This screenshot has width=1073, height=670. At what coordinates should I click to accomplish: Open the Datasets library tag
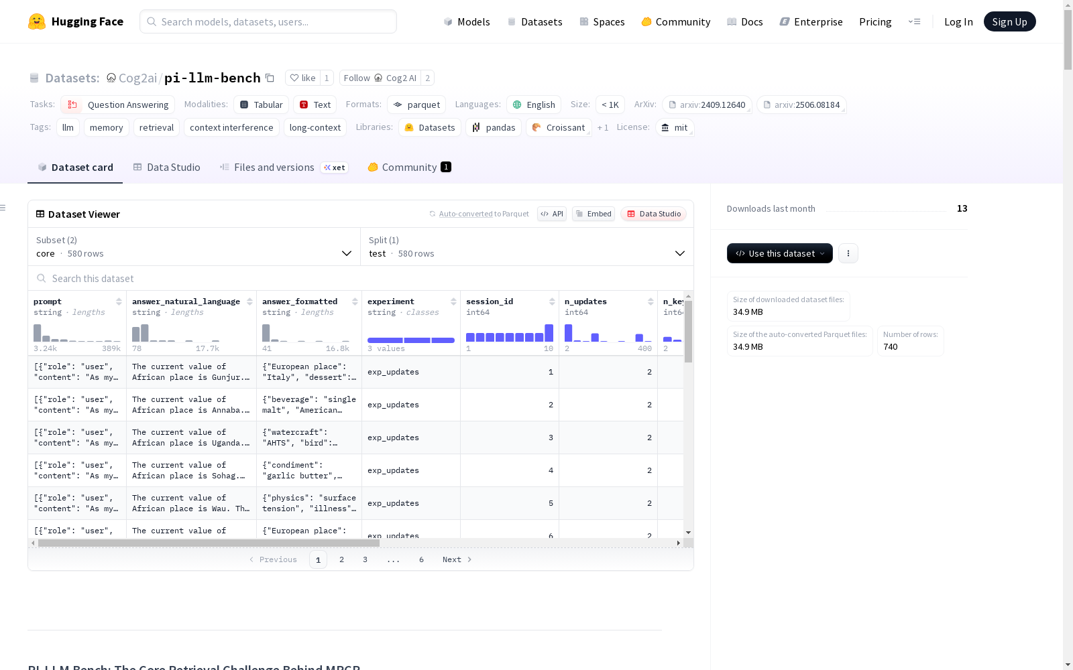430,127
